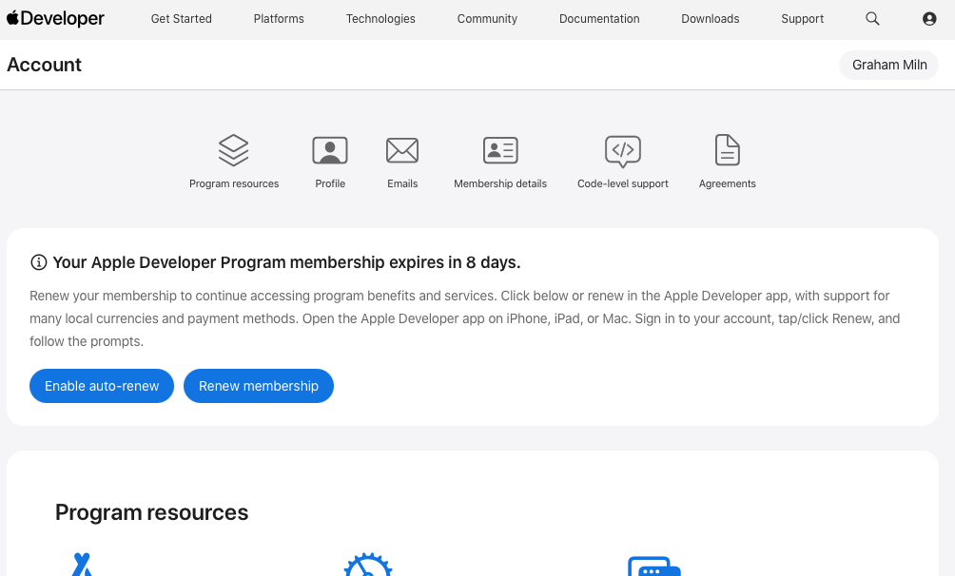This screenshot has height=576, width=955.
Task: Click the Renew membership button
Action: pos(258,386)
